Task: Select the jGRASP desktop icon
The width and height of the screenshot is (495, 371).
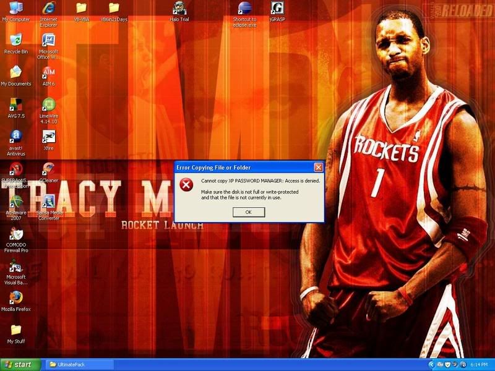Action: (x=277, y=12)
